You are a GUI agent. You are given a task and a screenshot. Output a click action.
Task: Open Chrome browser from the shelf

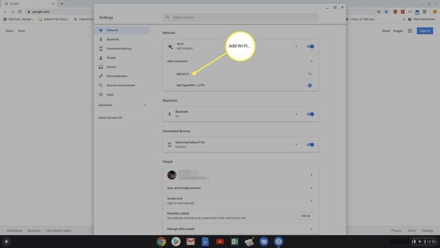click(x=161, y=241)
